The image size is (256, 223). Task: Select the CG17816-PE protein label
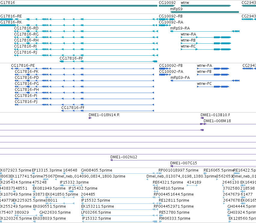click(23, 66)
